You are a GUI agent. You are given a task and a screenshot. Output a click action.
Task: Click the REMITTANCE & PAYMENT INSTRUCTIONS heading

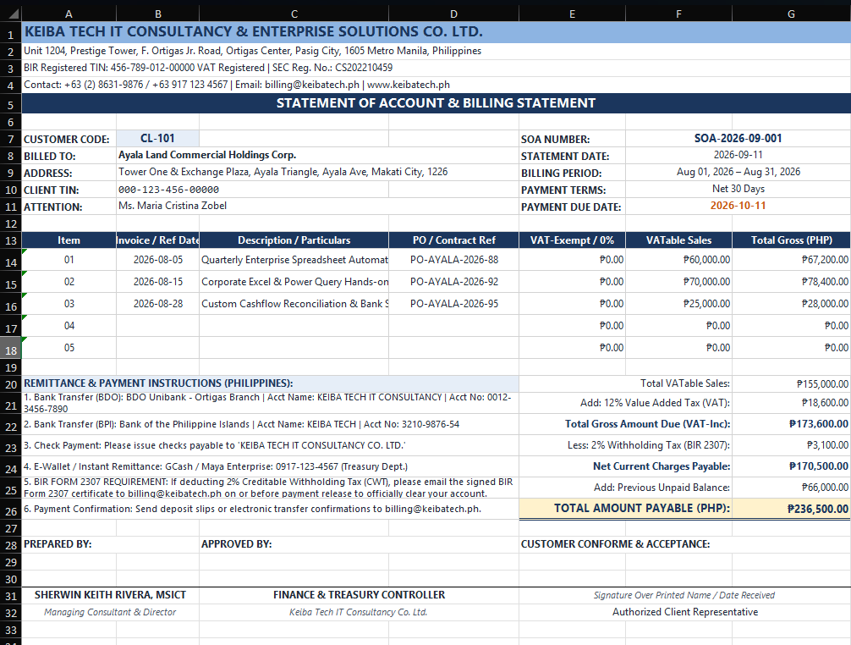pos(271,383)
